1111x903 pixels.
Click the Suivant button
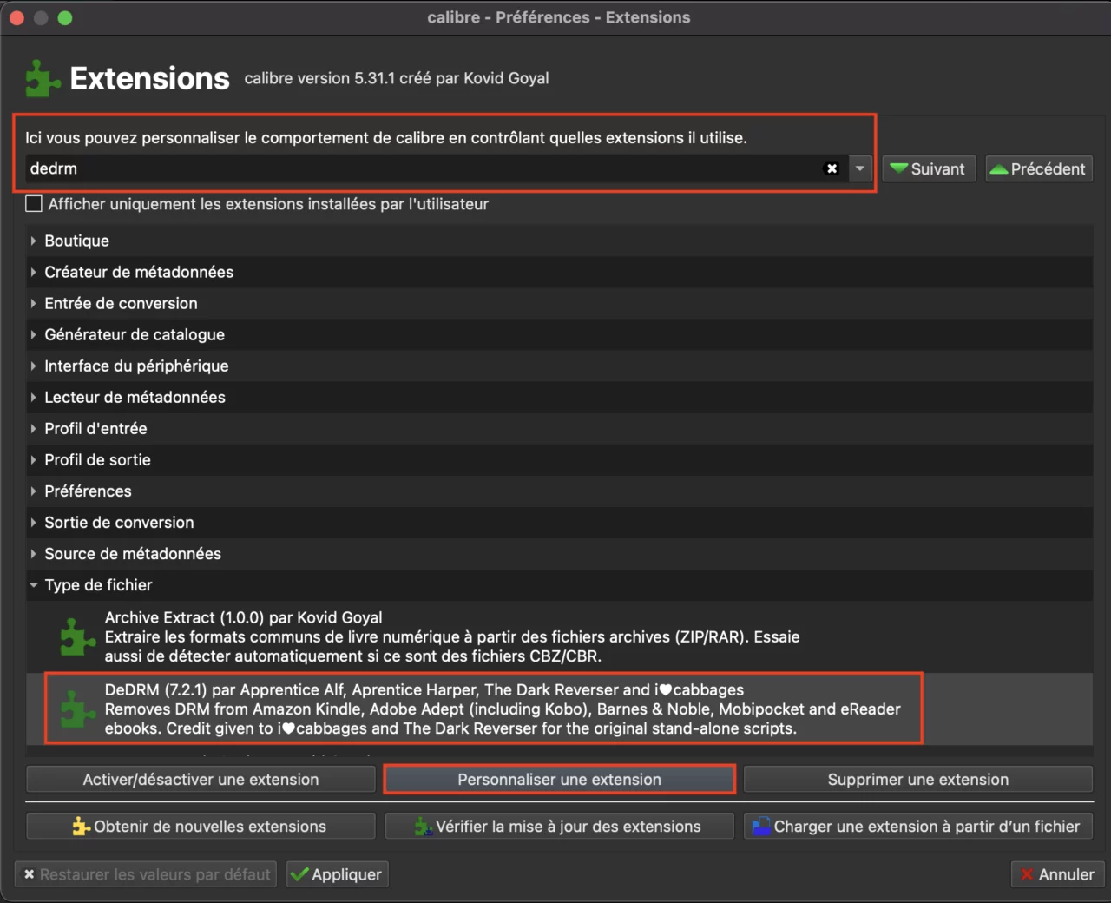929,168
